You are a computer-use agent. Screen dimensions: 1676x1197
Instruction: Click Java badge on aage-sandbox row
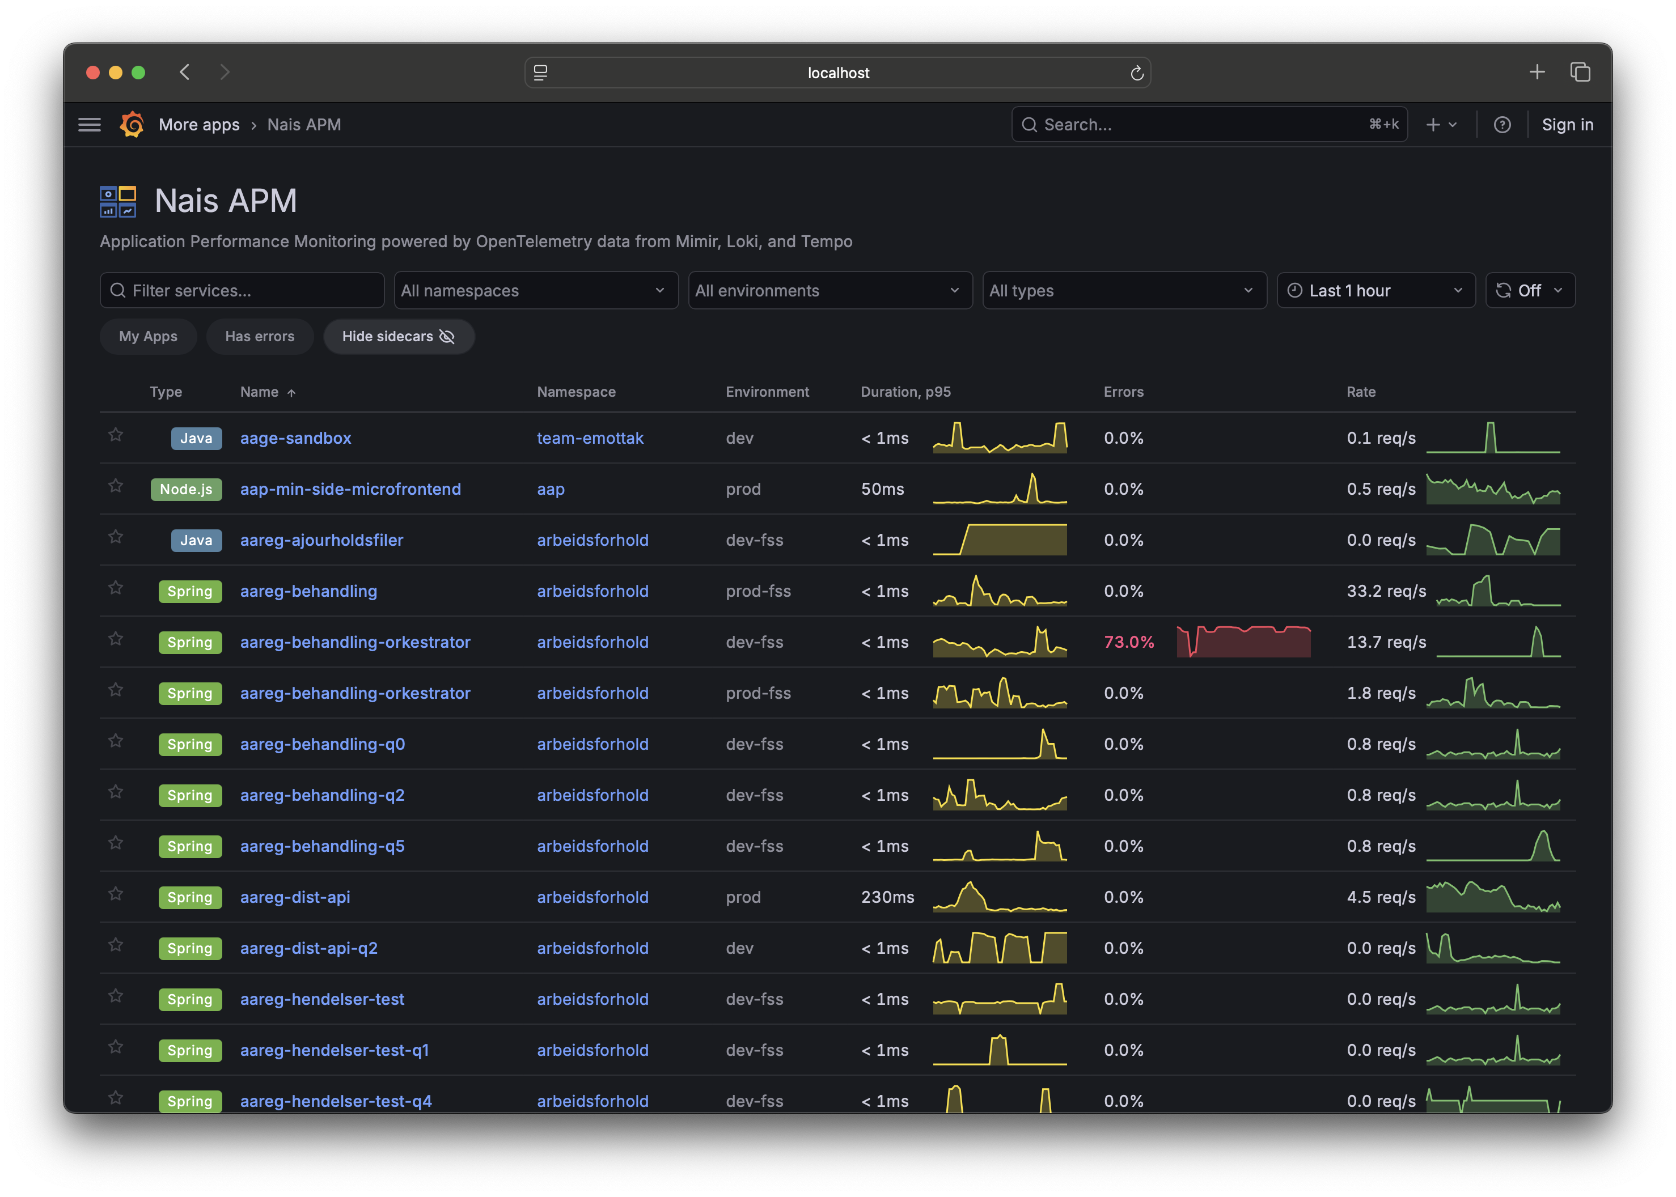(x=196, y=439)
